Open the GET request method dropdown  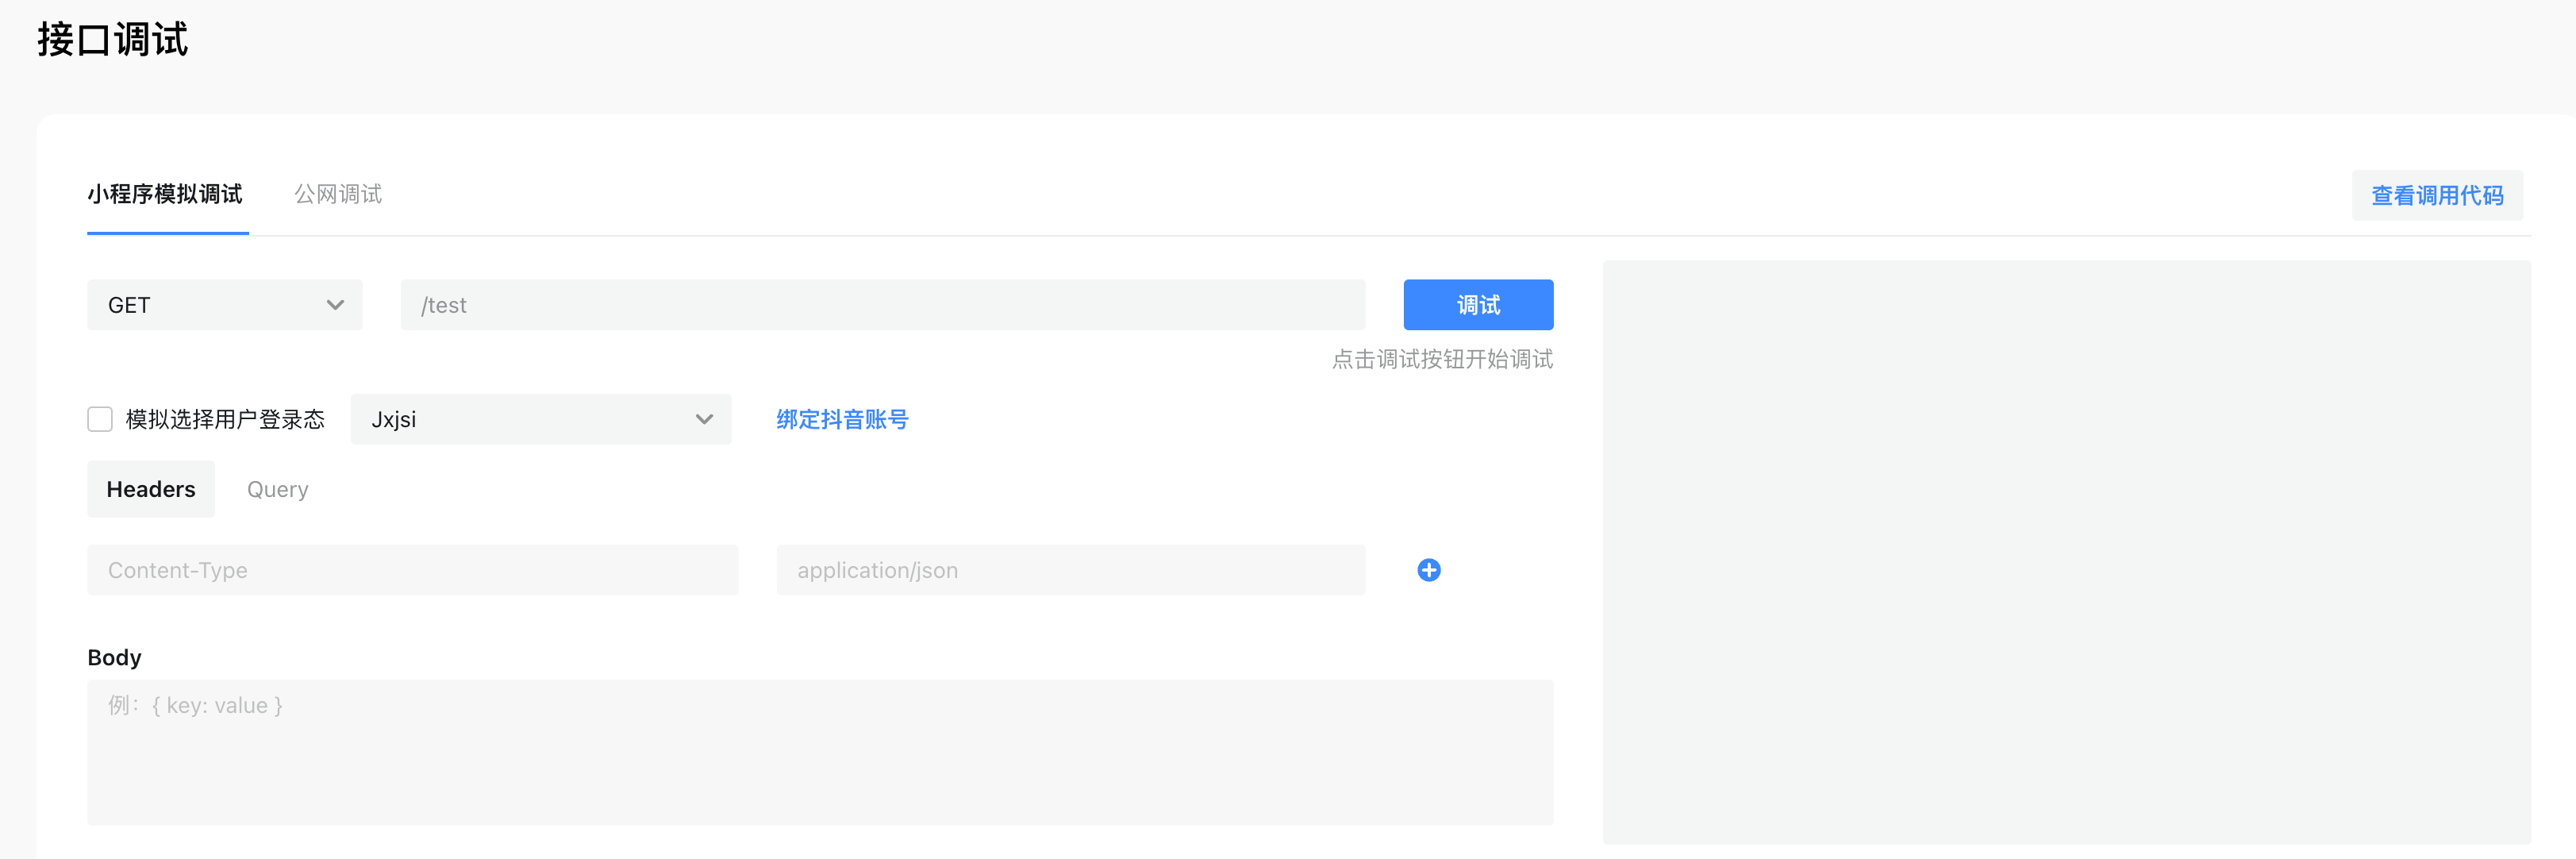pos(224,305)
